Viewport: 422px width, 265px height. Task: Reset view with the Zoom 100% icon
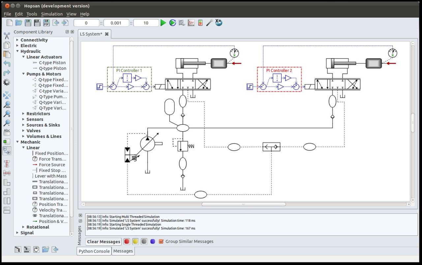[7, 105]
